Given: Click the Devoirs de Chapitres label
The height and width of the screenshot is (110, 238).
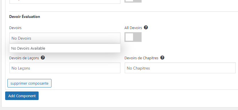Looking at the screenshot, I should coord(141,58).
